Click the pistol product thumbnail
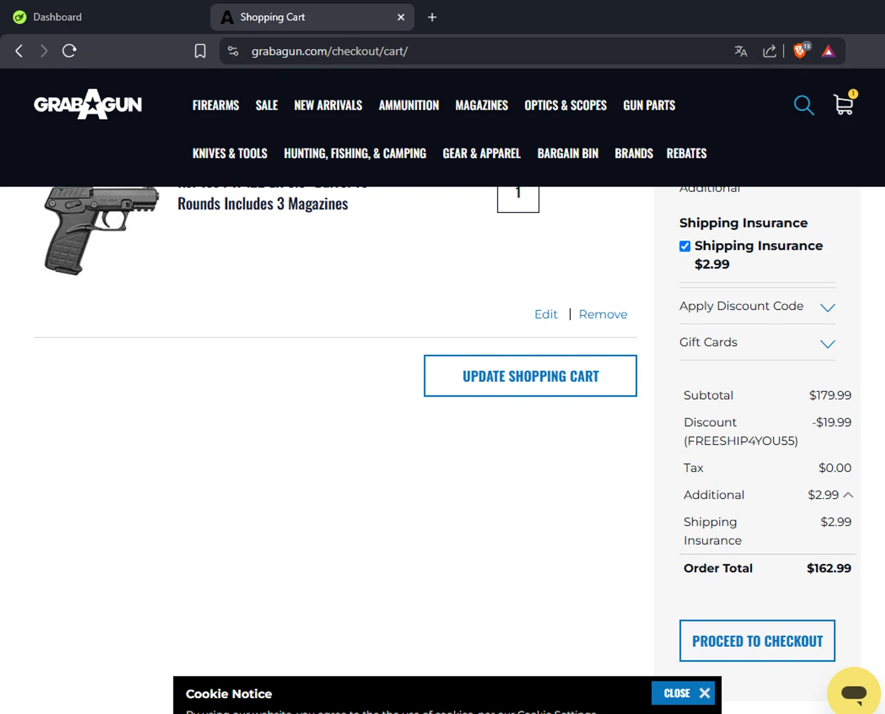The image size is (885, 714). point(101,231)
